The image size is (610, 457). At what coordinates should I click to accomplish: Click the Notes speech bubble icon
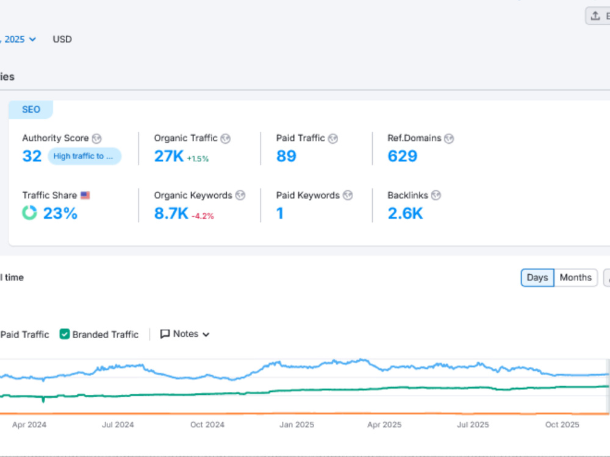coord(165,334)
